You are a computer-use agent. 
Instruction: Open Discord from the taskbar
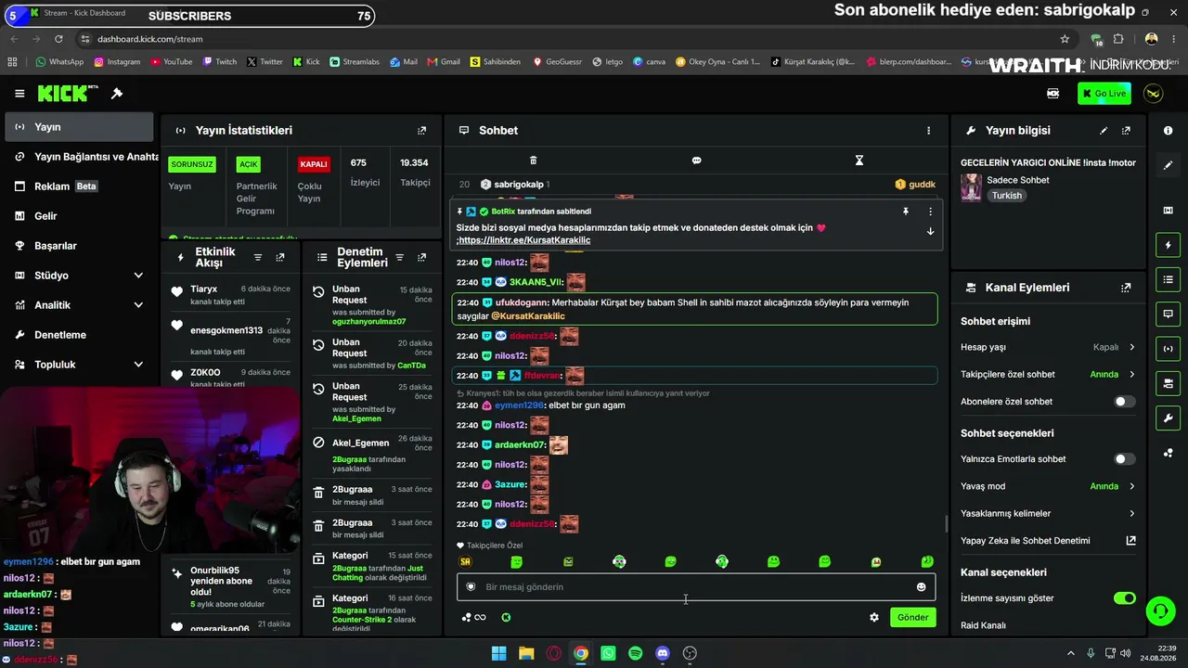point(663,653)
